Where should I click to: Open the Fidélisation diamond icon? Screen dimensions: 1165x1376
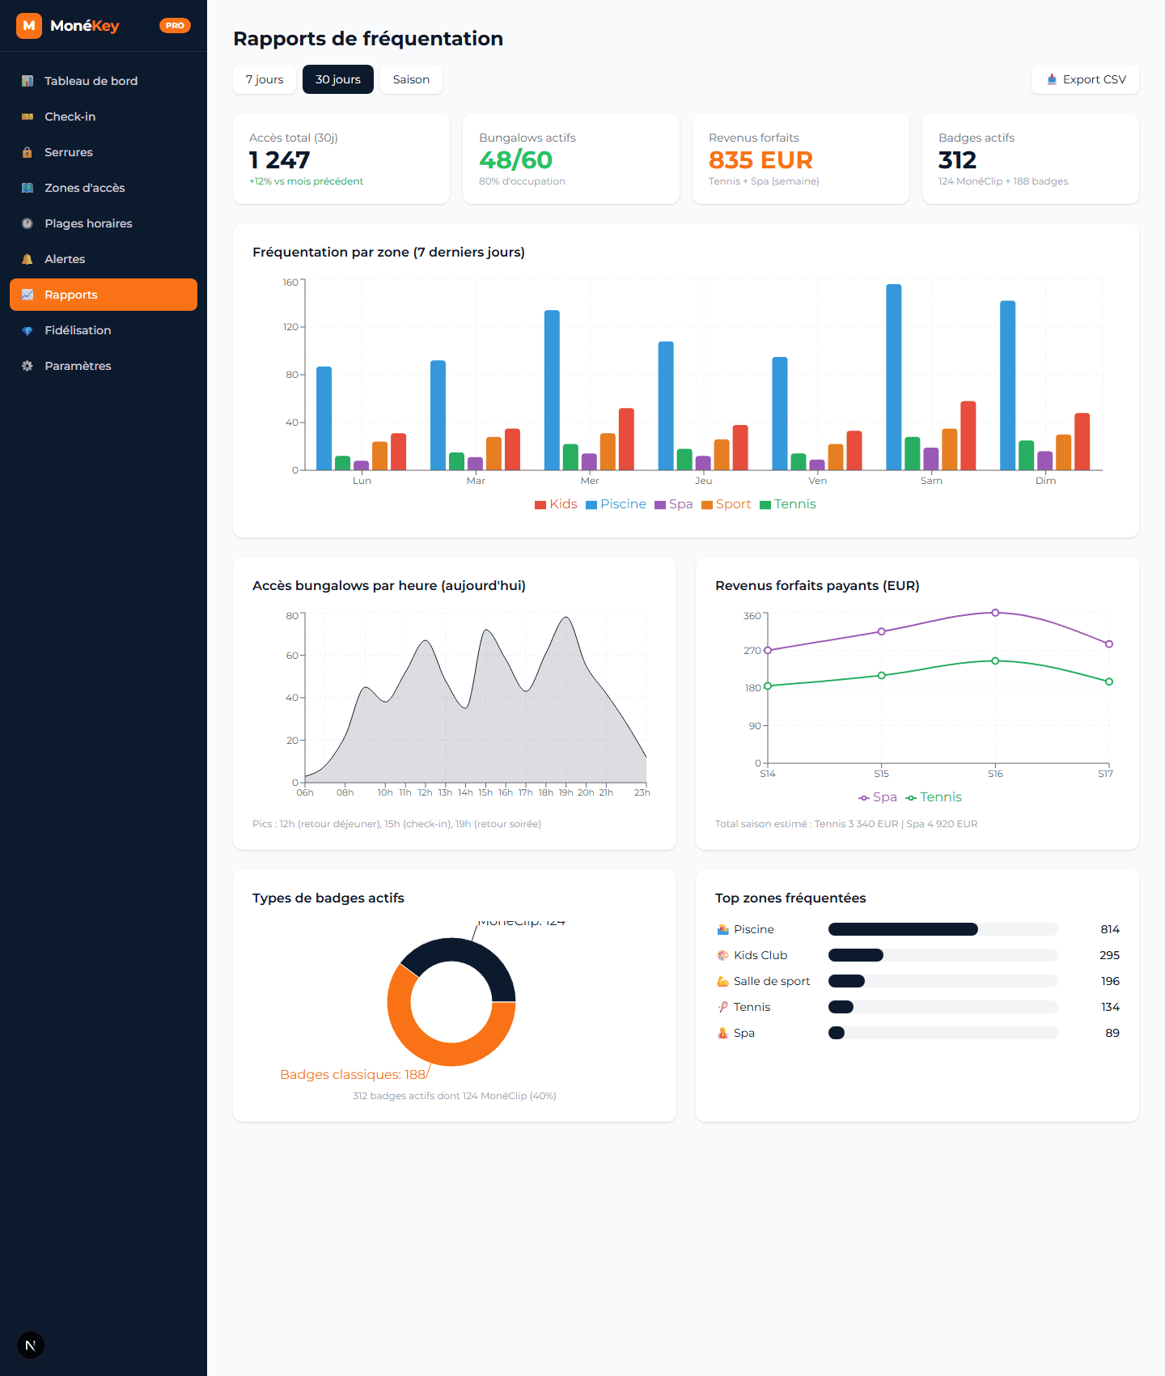[x=28, y=330]
